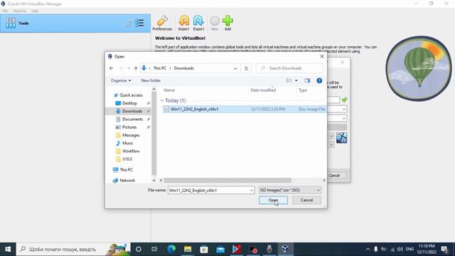The width and height of the screenshot is (455, 256).
Task: Select Downloads in navigation pane
Action: coord(132,111)
